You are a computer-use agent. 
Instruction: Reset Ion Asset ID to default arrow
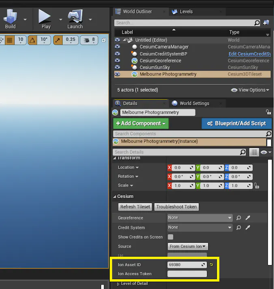(x=211, y=265)
